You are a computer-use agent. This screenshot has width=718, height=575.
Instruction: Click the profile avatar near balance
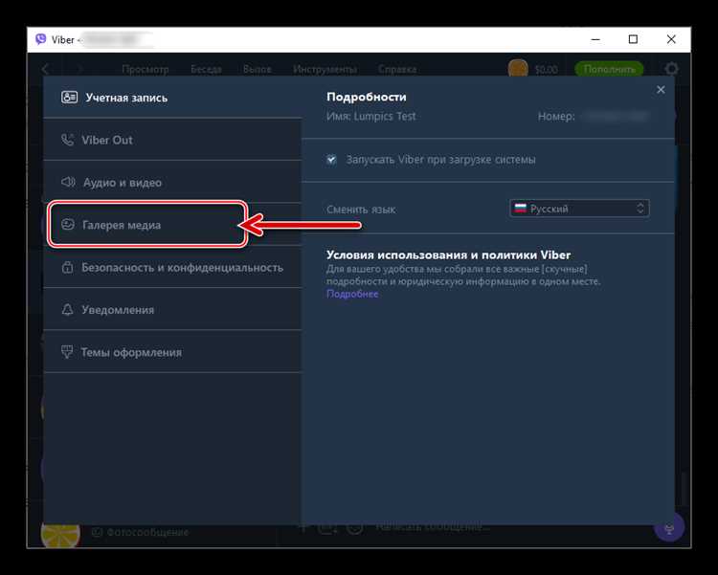(518, 69)
